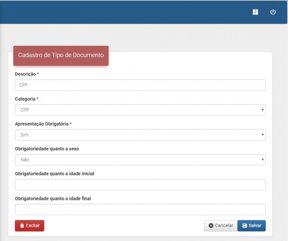Open the dashboard grid icon in header
This screenshot has width=288, height=241.
click(255, 12)
